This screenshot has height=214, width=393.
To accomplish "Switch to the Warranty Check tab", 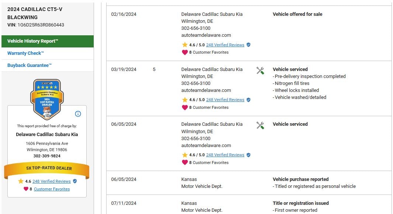I will tap(25, 53).
